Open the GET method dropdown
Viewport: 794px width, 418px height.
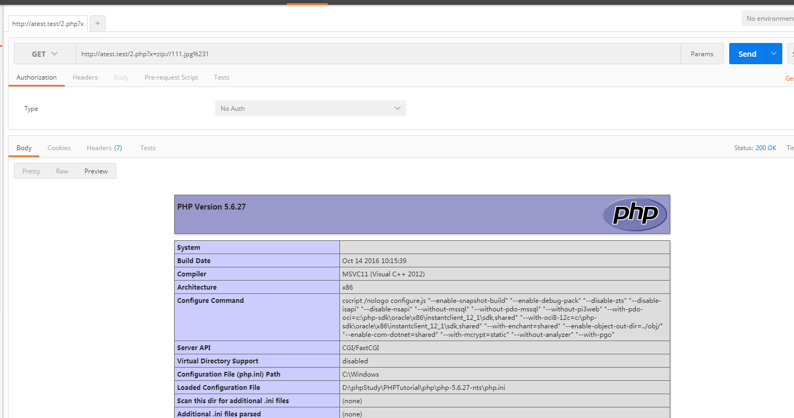(45, 54)
